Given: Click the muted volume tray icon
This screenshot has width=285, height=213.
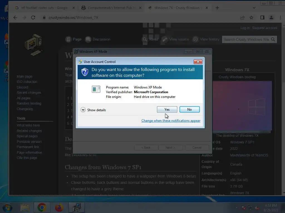Looking at the screenshot, I should (257, 208).
